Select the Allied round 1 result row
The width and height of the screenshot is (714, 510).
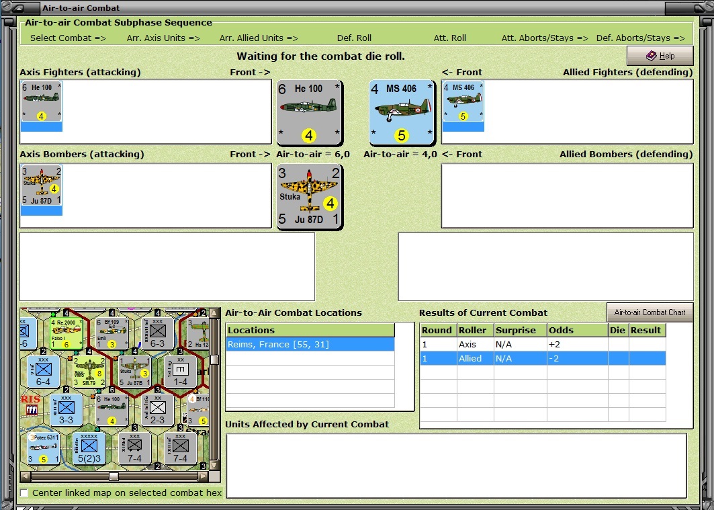tap(543, 358)
